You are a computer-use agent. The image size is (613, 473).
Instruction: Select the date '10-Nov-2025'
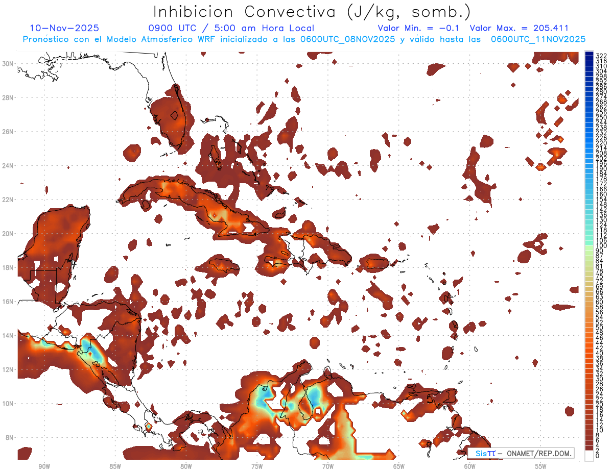64,28
